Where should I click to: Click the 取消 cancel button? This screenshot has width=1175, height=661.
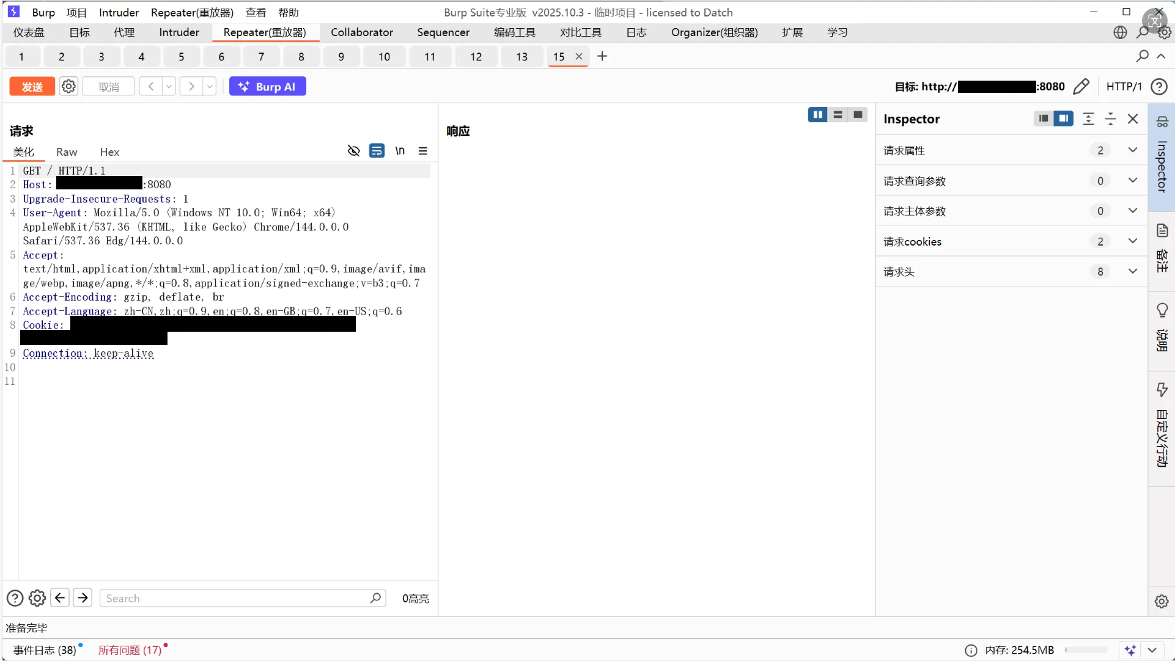(109, 87)
